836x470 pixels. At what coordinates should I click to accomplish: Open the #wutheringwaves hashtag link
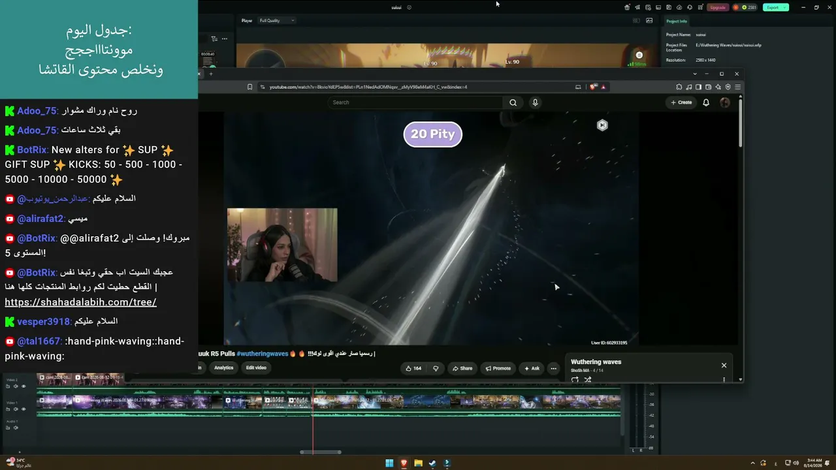click(263, 354)
